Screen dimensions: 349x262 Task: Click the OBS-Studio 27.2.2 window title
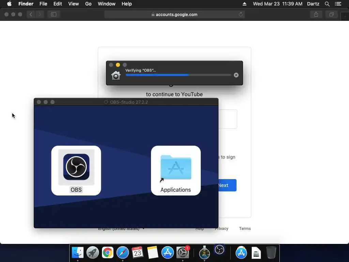129,102
